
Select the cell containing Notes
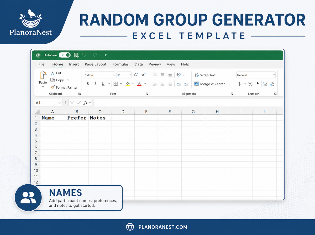100,118
